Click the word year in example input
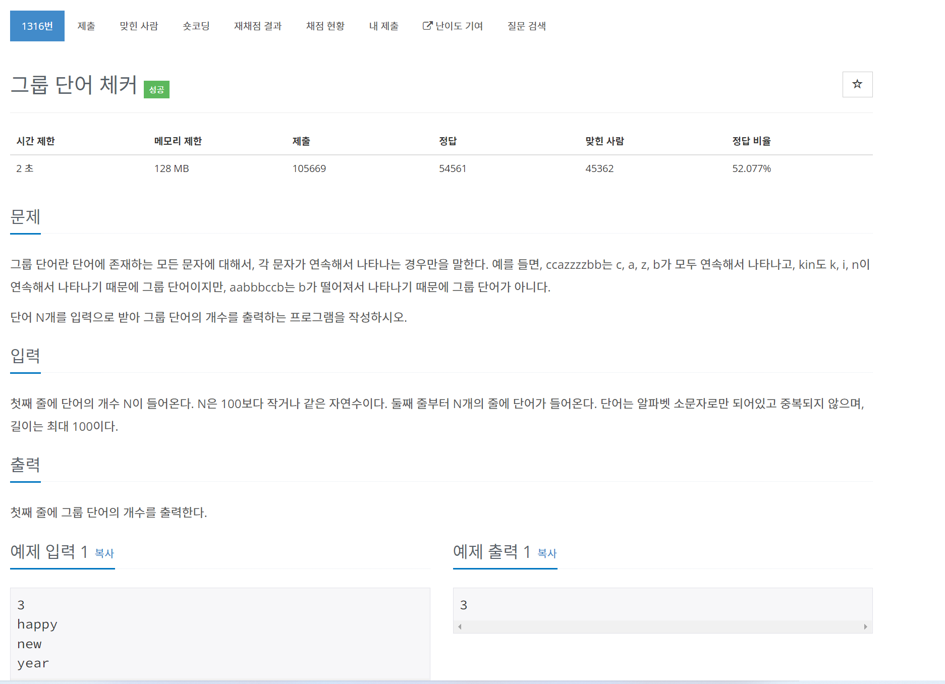The image size is (945, 684). click(33, 664)
